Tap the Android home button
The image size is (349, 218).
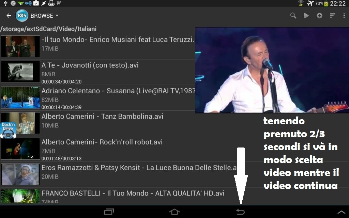click(x=174, y=212)
